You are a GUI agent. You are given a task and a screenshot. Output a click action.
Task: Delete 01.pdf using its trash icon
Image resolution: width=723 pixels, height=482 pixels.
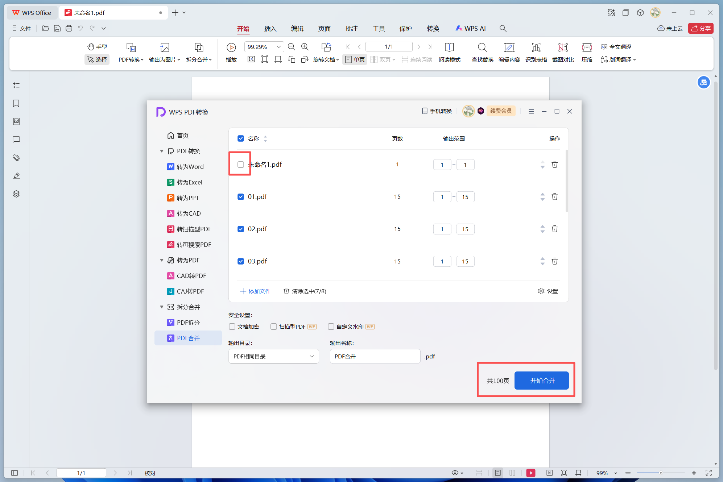pos(554,197)
